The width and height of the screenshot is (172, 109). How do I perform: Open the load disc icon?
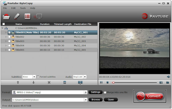tap(6, 17)
